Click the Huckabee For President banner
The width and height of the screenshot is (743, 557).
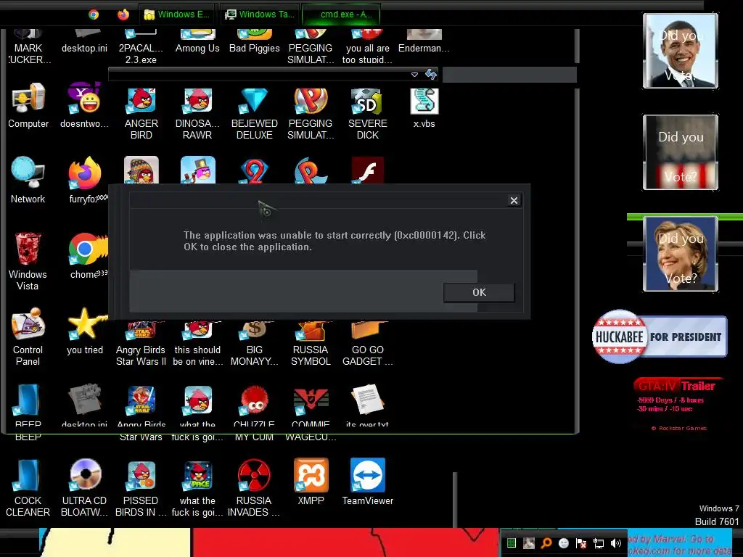tap(659, 337)
